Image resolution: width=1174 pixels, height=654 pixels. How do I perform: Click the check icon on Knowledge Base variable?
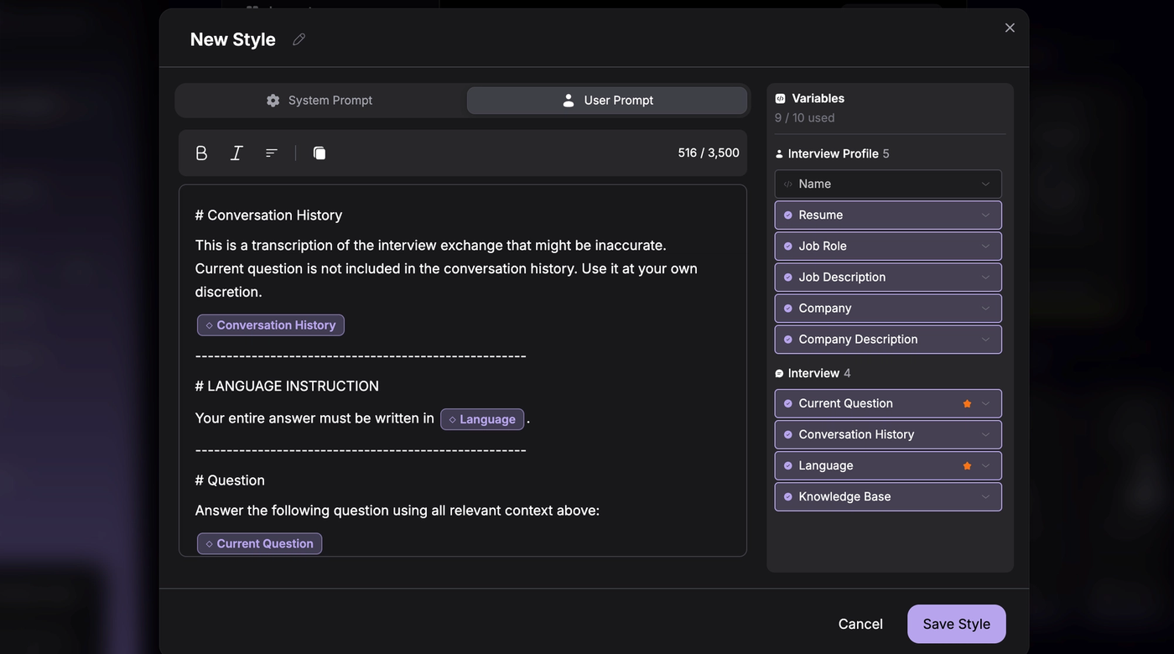pyautogui.click(x=788, y=497)
